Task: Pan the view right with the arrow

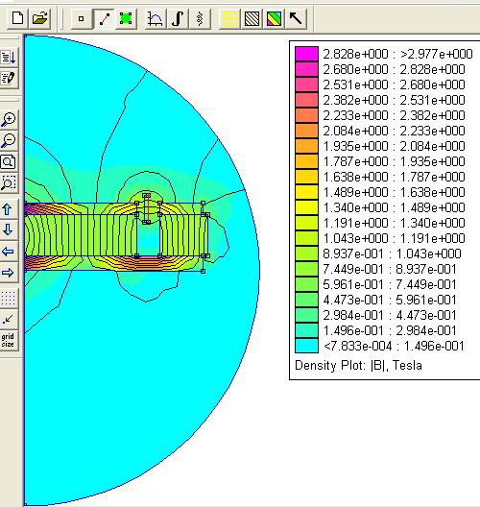Action: pos(9,273)
